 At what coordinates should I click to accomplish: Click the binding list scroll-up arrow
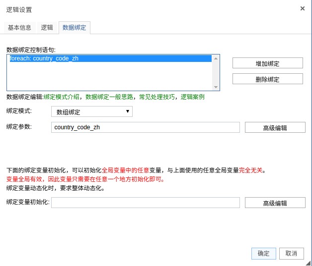click(216, 58)
